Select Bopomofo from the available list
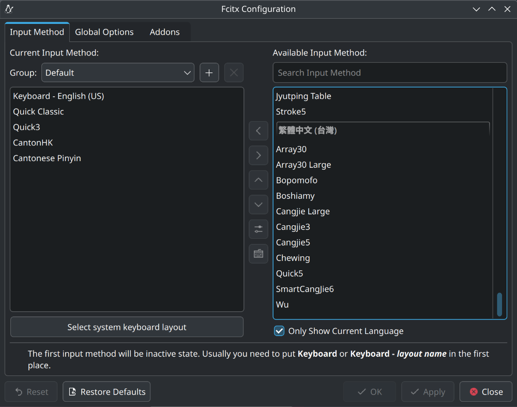 coord(297,180)
